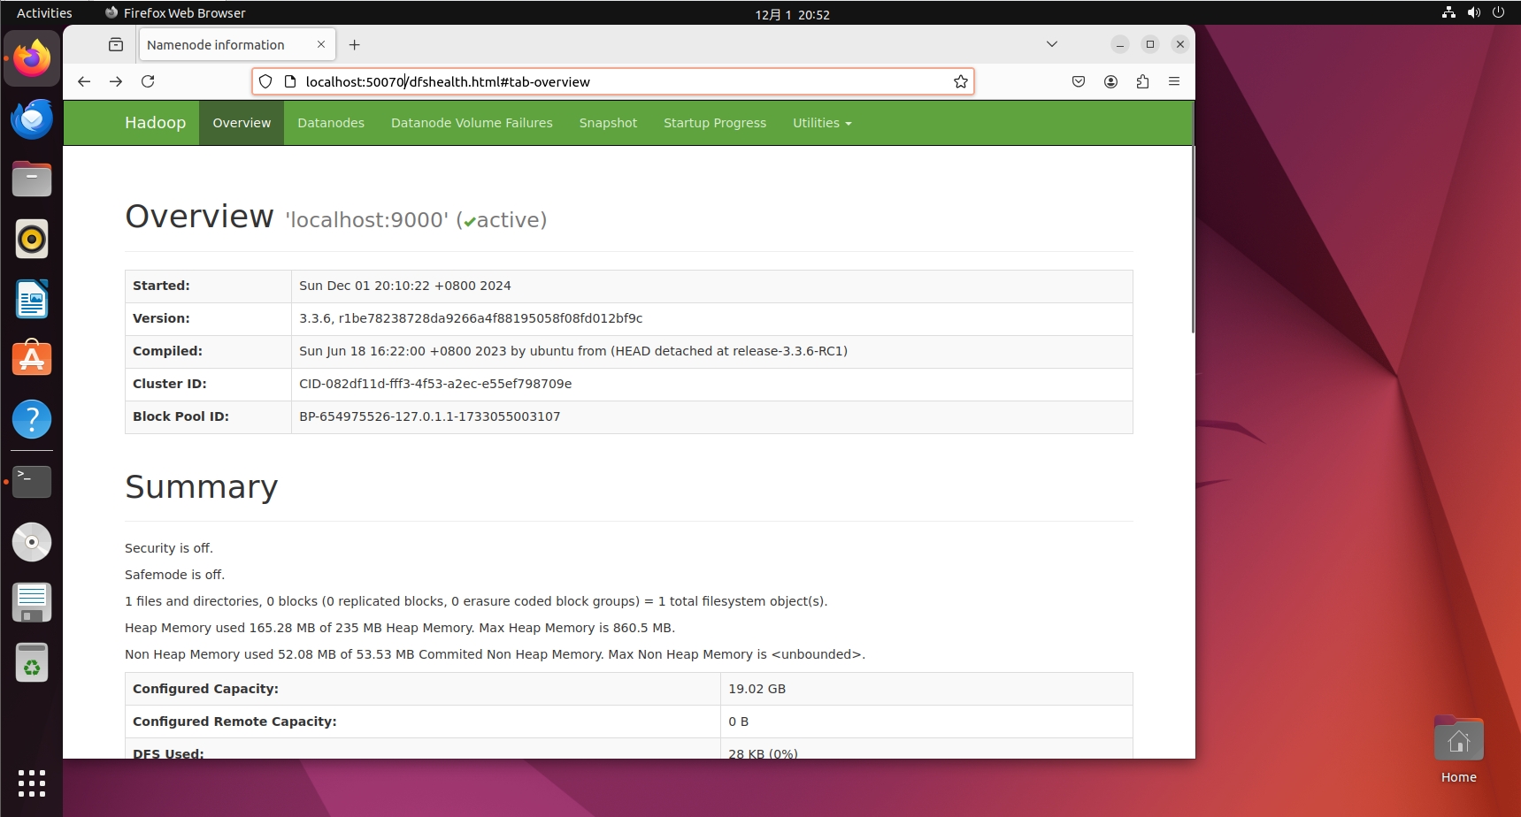Viewport: 1521px width, 817px height.
Task: Expand the Utilities dropdown menu
Action: 821,123
